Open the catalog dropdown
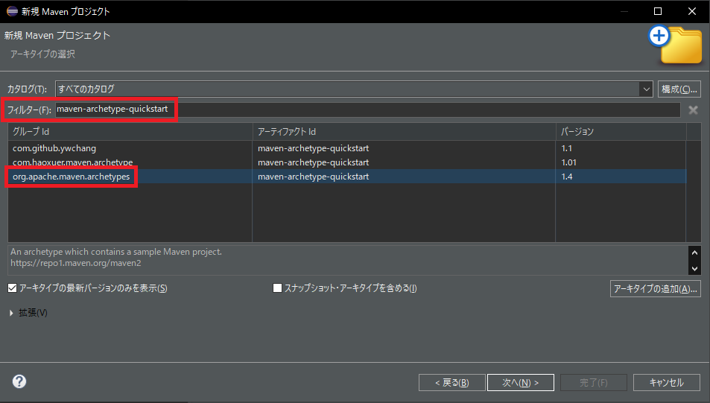The height and width of the screenshot is (403, 710). point(646,89)
